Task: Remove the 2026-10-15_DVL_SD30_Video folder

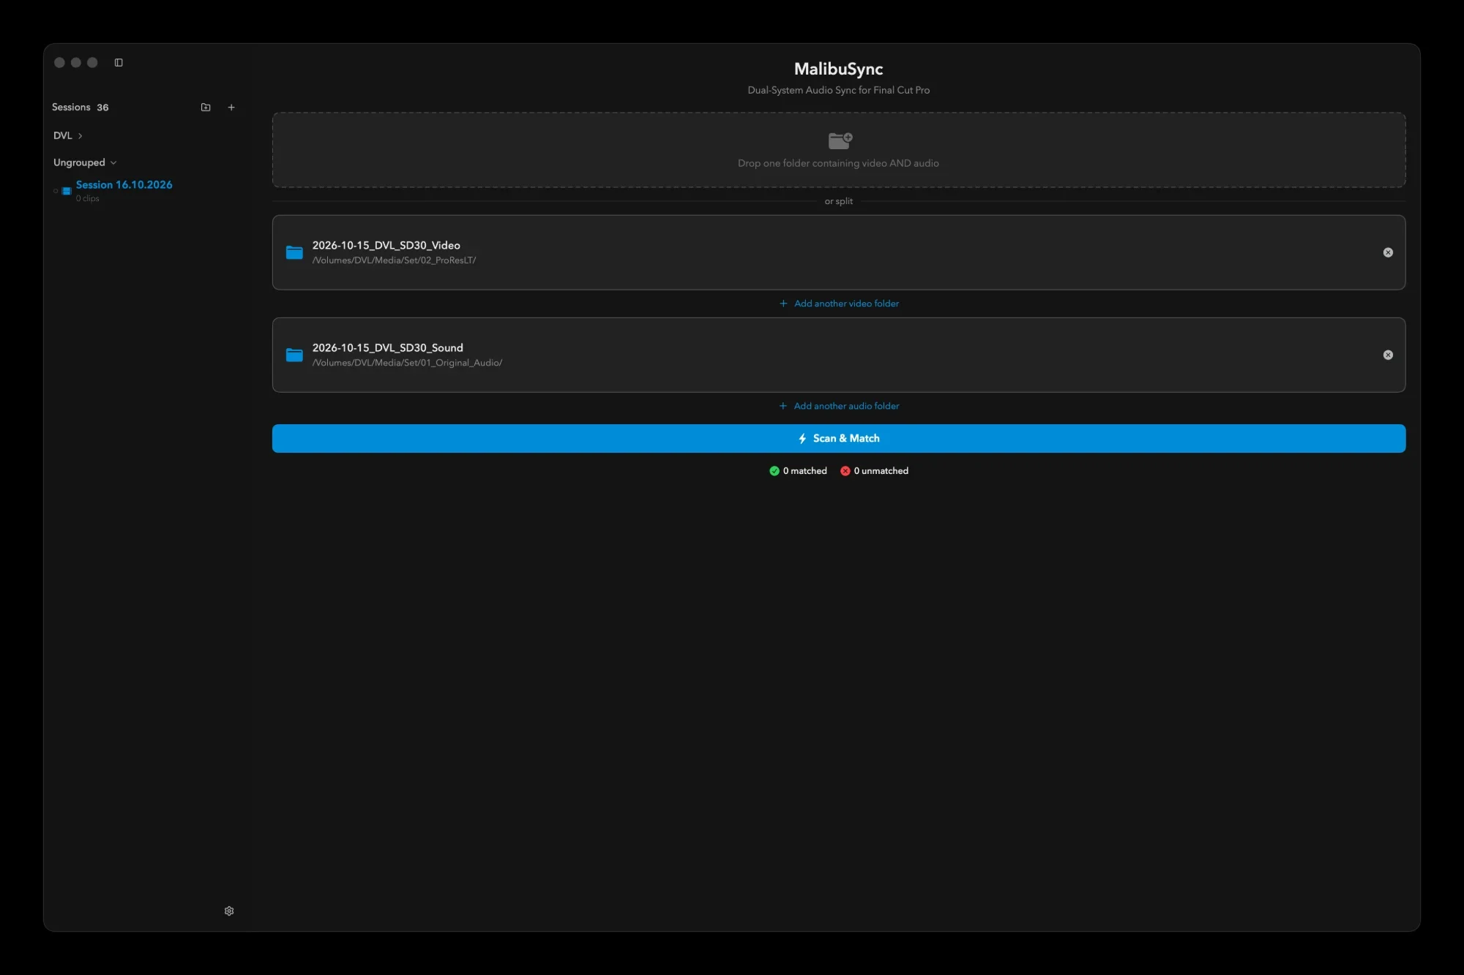Action: pyautogui.click(x=1388, y=252)
